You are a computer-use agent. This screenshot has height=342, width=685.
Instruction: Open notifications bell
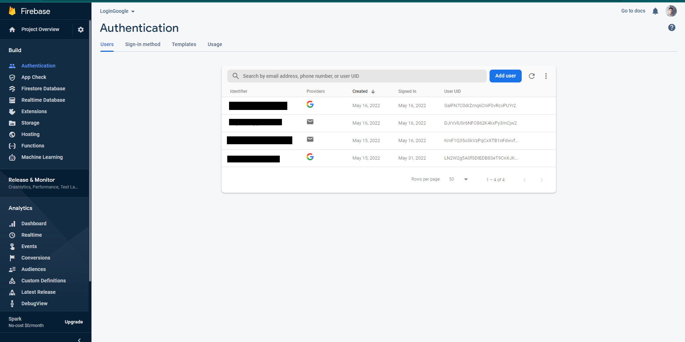pyautogui.click(x=655, y=11)
